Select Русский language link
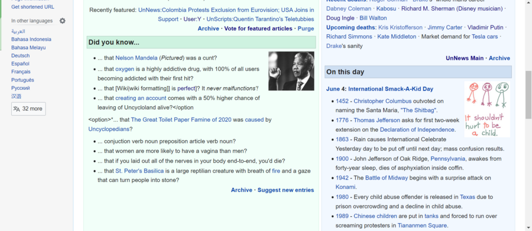 20,88
